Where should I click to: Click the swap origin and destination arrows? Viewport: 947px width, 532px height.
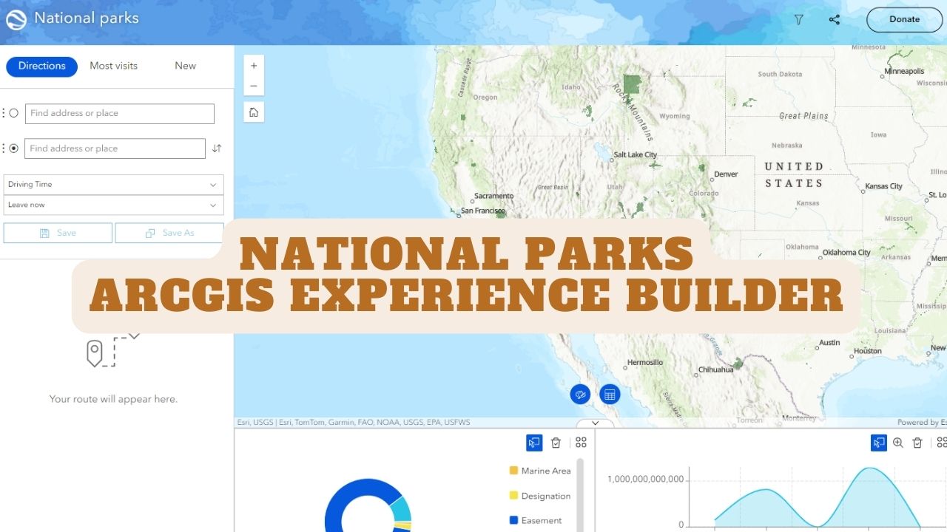(x=216, y=148)
